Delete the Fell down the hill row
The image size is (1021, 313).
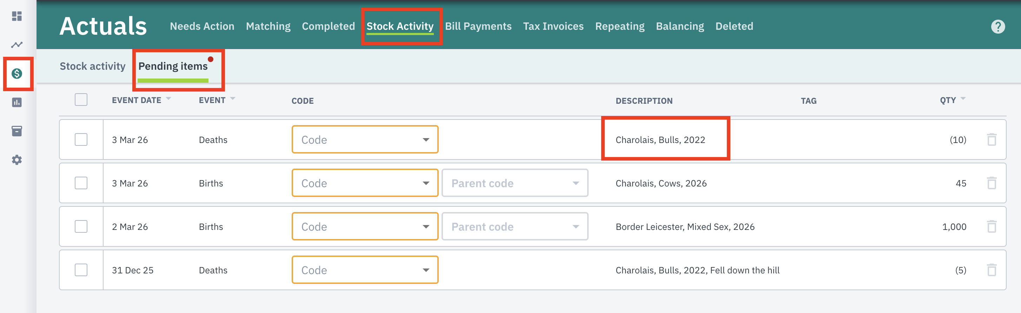[991, 270]
